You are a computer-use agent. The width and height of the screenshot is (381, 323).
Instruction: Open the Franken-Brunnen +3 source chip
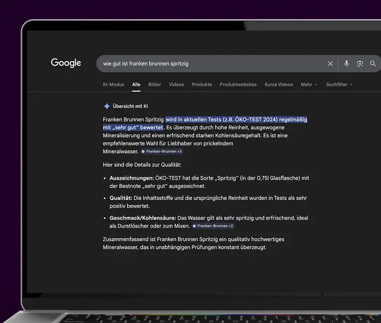162,152
